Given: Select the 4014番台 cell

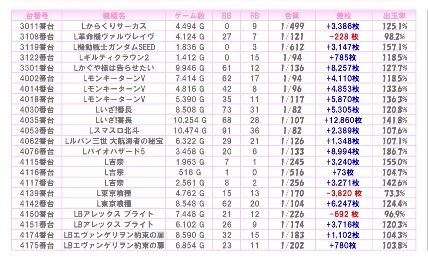Looking at the screenshot, I should [x=37, y=89].
